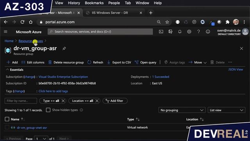Pin the dr-vm_group-asr resource group

coord(64,48)
